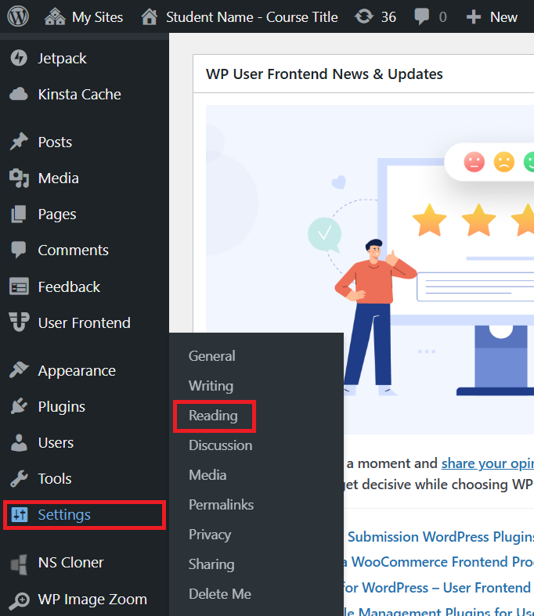Select Delete Me in Settings submenu

coord(220,594)
